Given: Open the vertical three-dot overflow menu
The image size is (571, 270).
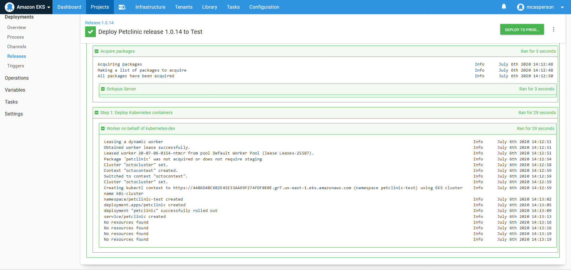Looking at the screenshot, I should pyautogui.click(x=554, y=29).
